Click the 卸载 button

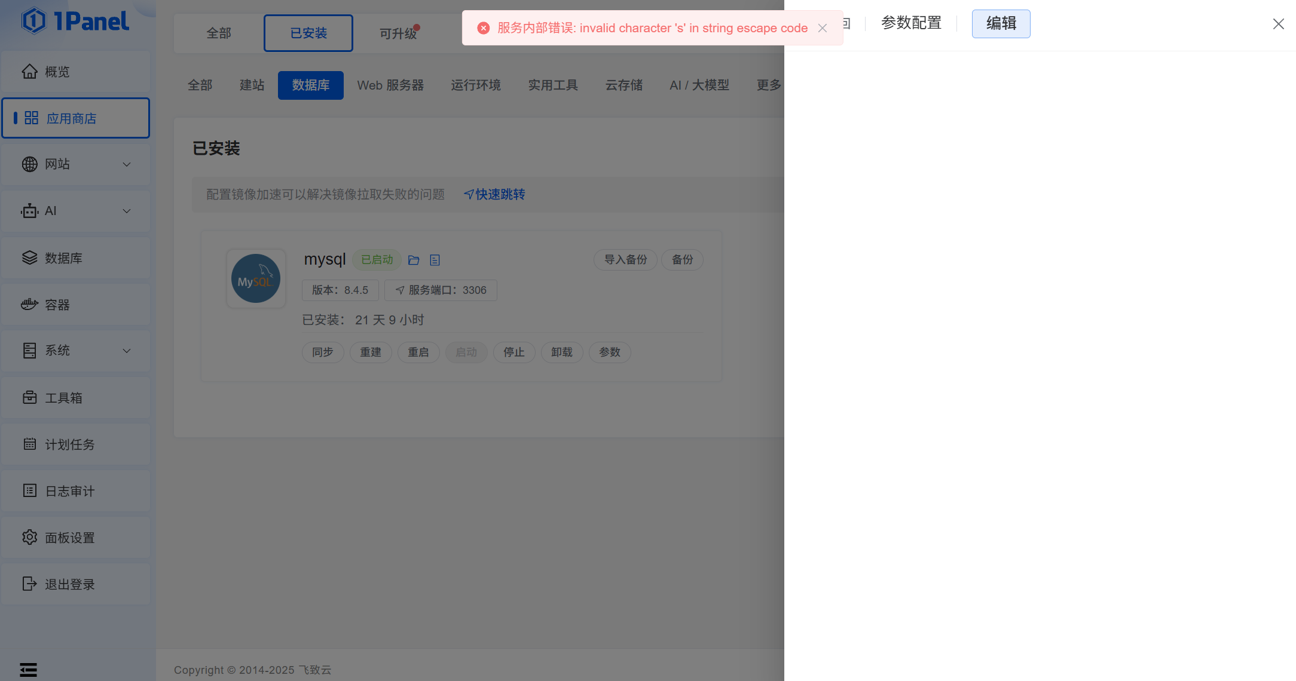(562, 352)
